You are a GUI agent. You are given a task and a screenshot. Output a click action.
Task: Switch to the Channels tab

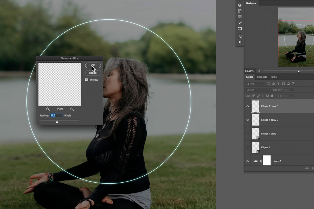[x=262, y=77]
